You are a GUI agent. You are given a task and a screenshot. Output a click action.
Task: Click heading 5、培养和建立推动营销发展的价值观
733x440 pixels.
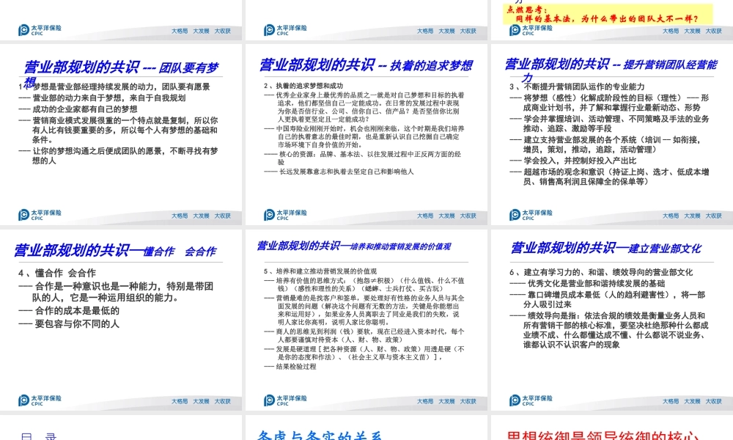[x=320, y=271]
